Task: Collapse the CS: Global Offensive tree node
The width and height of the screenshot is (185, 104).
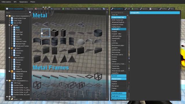Action: [x=9, y=71]
